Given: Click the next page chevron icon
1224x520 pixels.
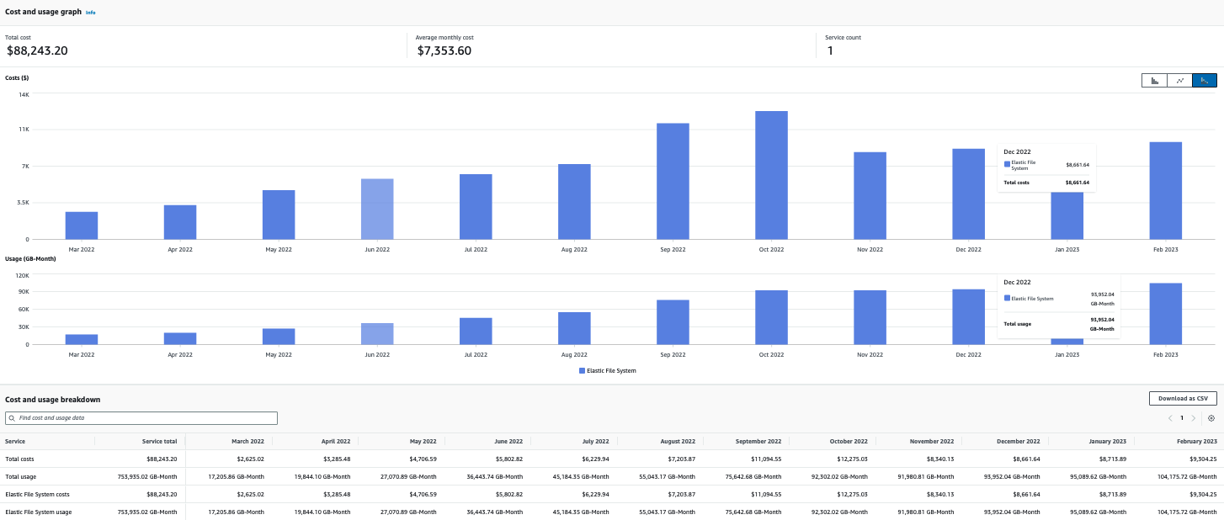Looking at the screenshot, I should click(x=1194, y=418).
